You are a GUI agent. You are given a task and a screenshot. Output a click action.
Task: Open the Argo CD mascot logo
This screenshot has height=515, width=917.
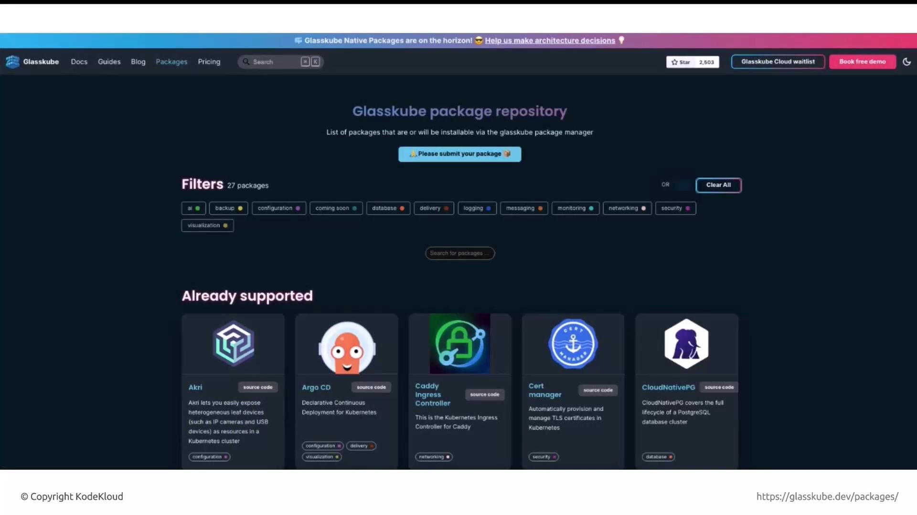(347, 347)
